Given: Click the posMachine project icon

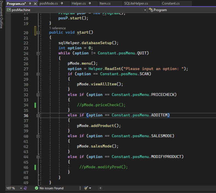Looking at the screenshot, I should 9,10.
